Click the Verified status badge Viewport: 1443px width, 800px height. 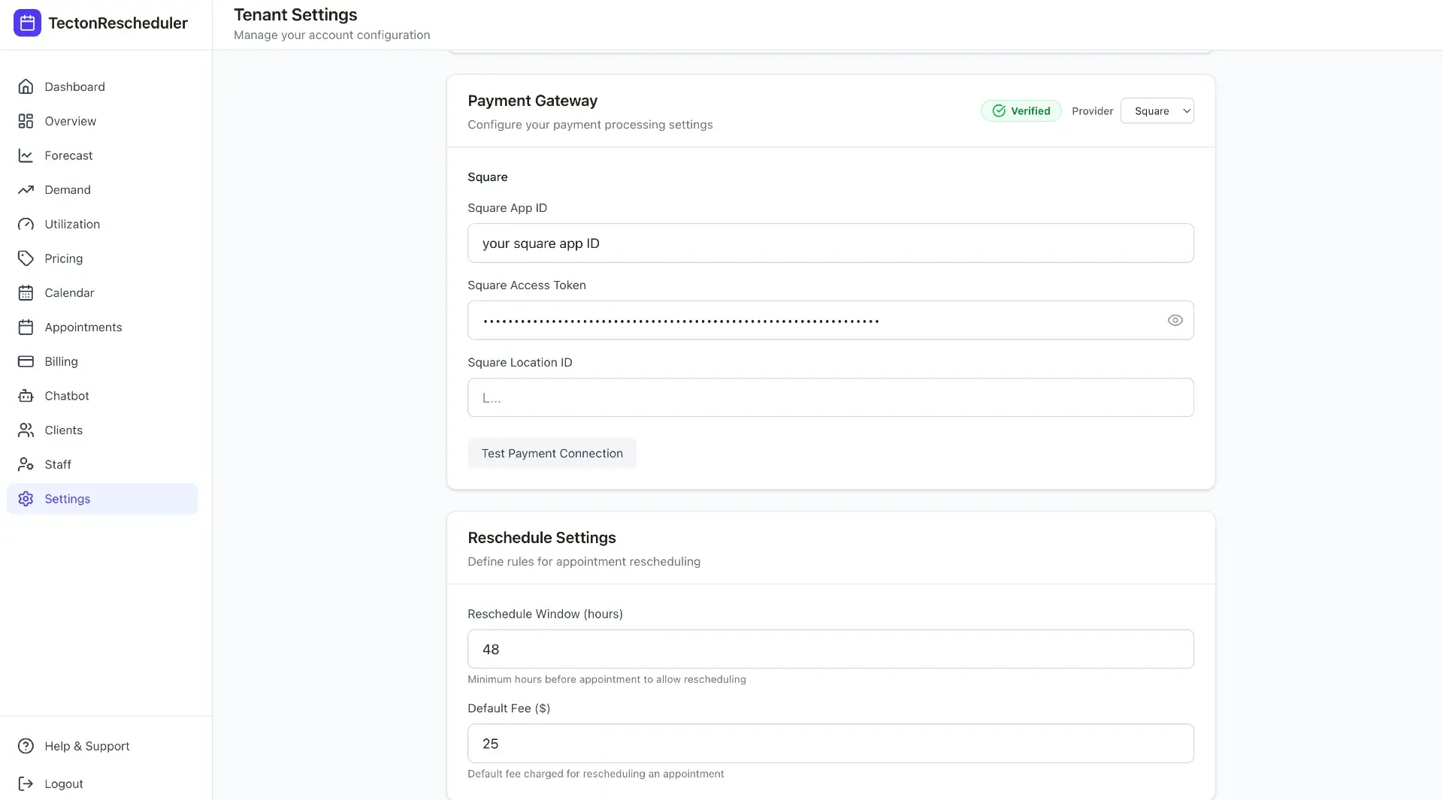(x=1021, y=111)
